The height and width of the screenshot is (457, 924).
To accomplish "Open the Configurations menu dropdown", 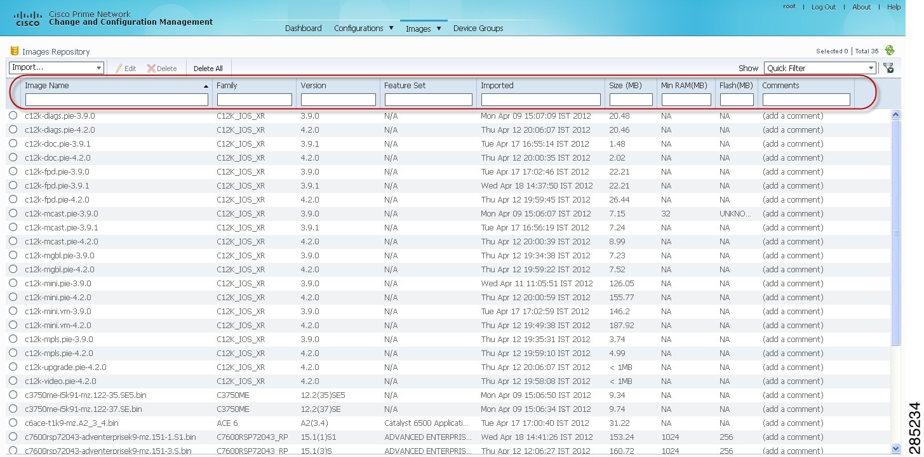I will (x=364, y=28).
